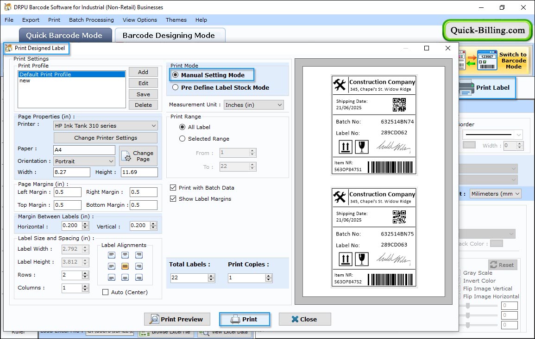Viewport: 535px width, 339px height.
Task: Click first label preview thumbnail
Action: click(374, 125)
